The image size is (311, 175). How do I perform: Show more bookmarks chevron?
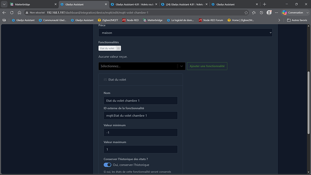(x=279, y=20)
